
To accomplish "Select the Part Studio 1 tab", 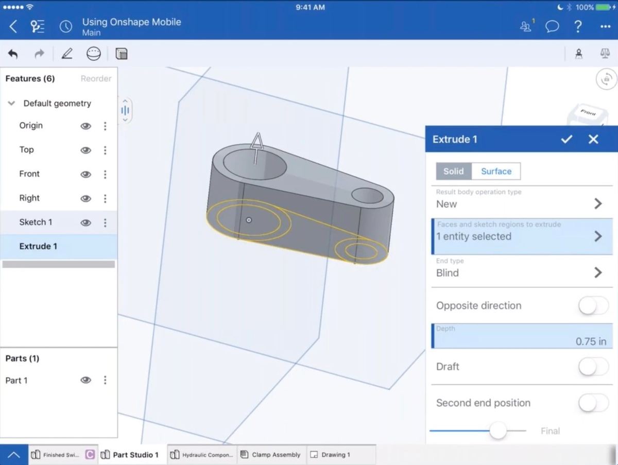I will click(132, 455).
